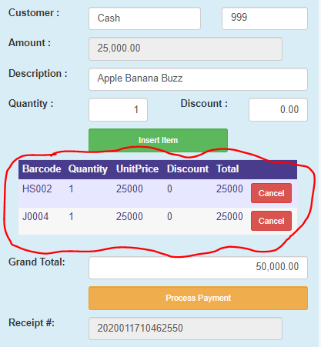Click the total 25000 in J0004 row
Viewport: 321px width, 347px height.
[x=229, y=217]
